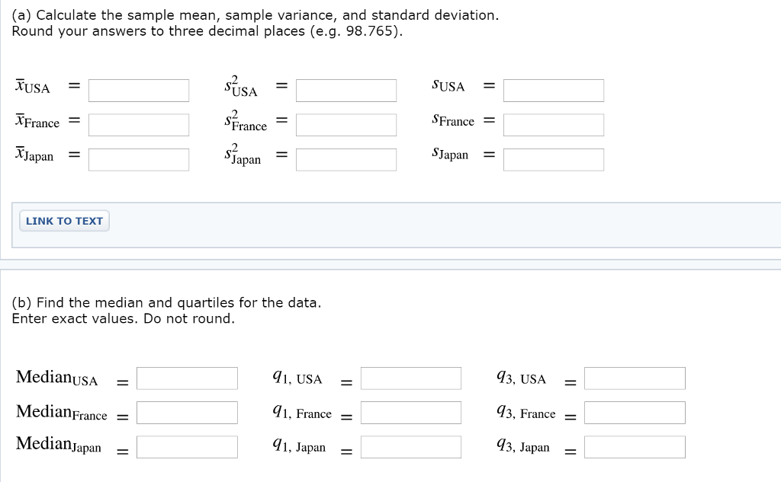Click the Median Japan input box

[187, 446]
